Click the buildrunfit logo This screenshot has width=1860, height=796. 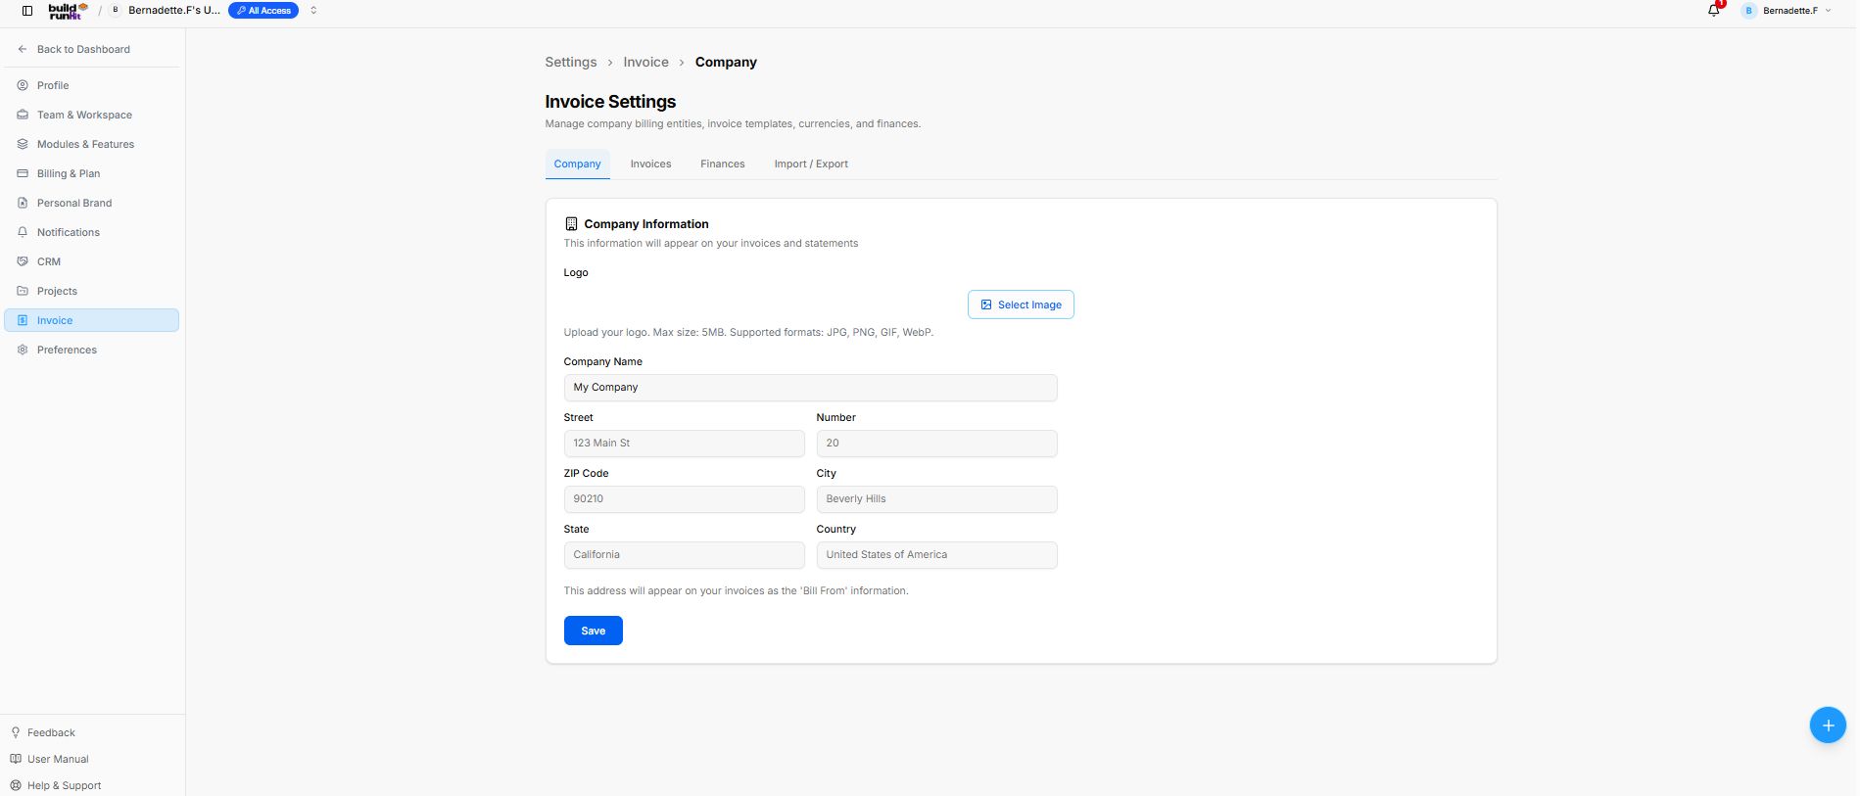[x=69, y=11]
